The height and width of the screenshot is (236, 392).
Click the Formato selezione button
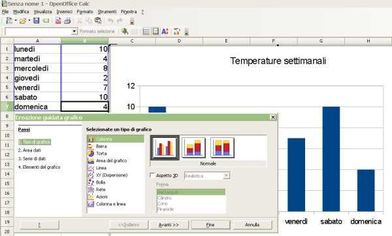(97, 31)
